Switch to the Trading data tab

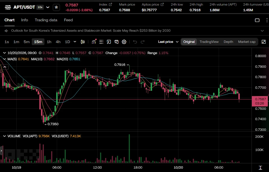click(46, 20)
